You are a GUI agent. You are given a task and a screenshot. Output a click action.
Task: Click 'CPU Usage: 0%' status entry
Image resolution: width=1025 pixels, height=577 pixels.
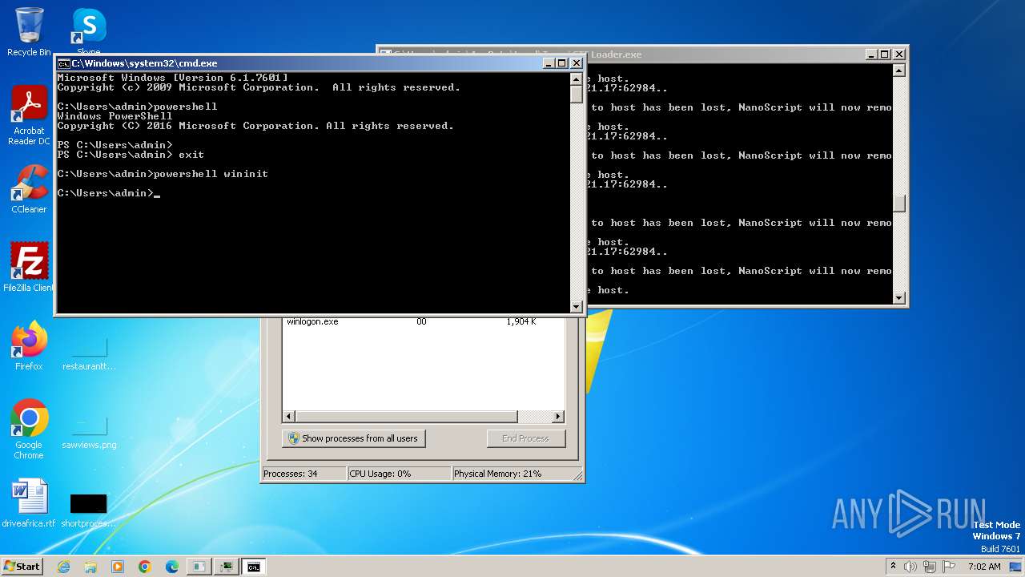399,474
